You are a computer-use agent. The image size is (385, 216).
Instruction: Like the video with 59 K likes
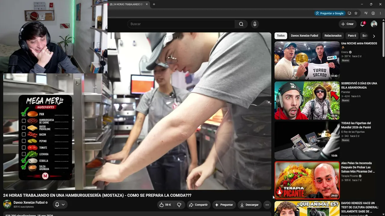[165, 205]
